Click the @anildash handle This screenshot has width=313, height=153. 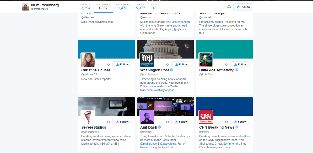click(146, 132)
